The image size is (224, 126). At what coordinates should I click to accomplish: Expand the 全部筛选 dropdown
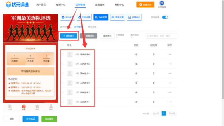click(x=120, y=36)
